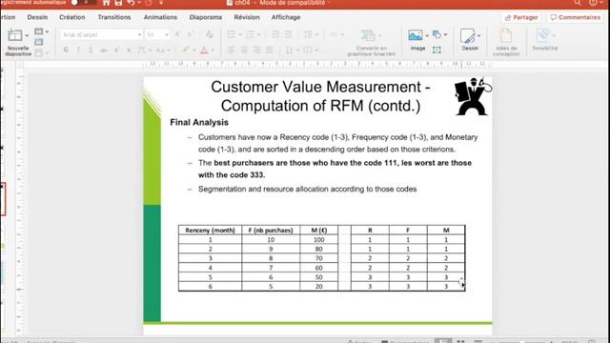Click Convertir en graphique SmartArt
Viewport: 610px width, 343px height.
pyautogui.click(x=371, y=42)
